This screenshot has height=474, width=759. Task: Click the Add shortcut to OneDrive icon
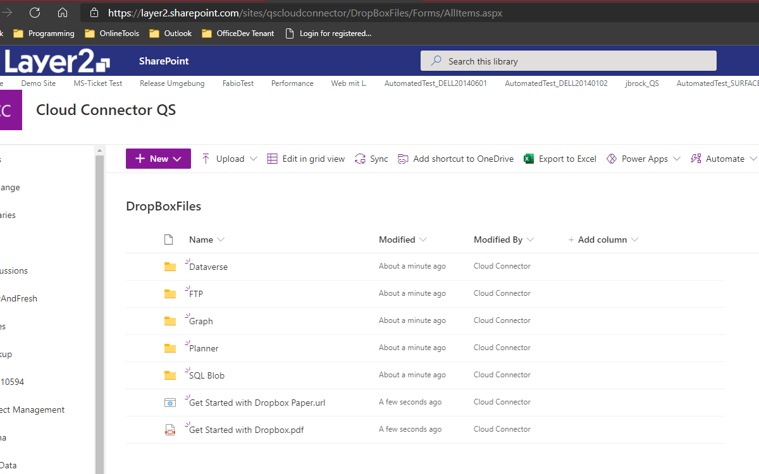point(403,159)
